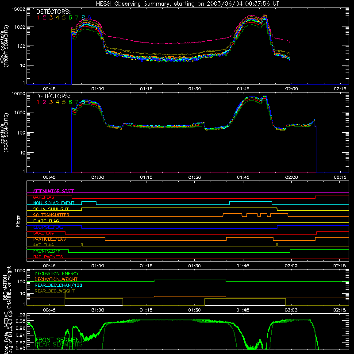Click the ECLIPSE_FLAG label
The width and height of the screenshot is (354, 354).
(x=49, y=227)
